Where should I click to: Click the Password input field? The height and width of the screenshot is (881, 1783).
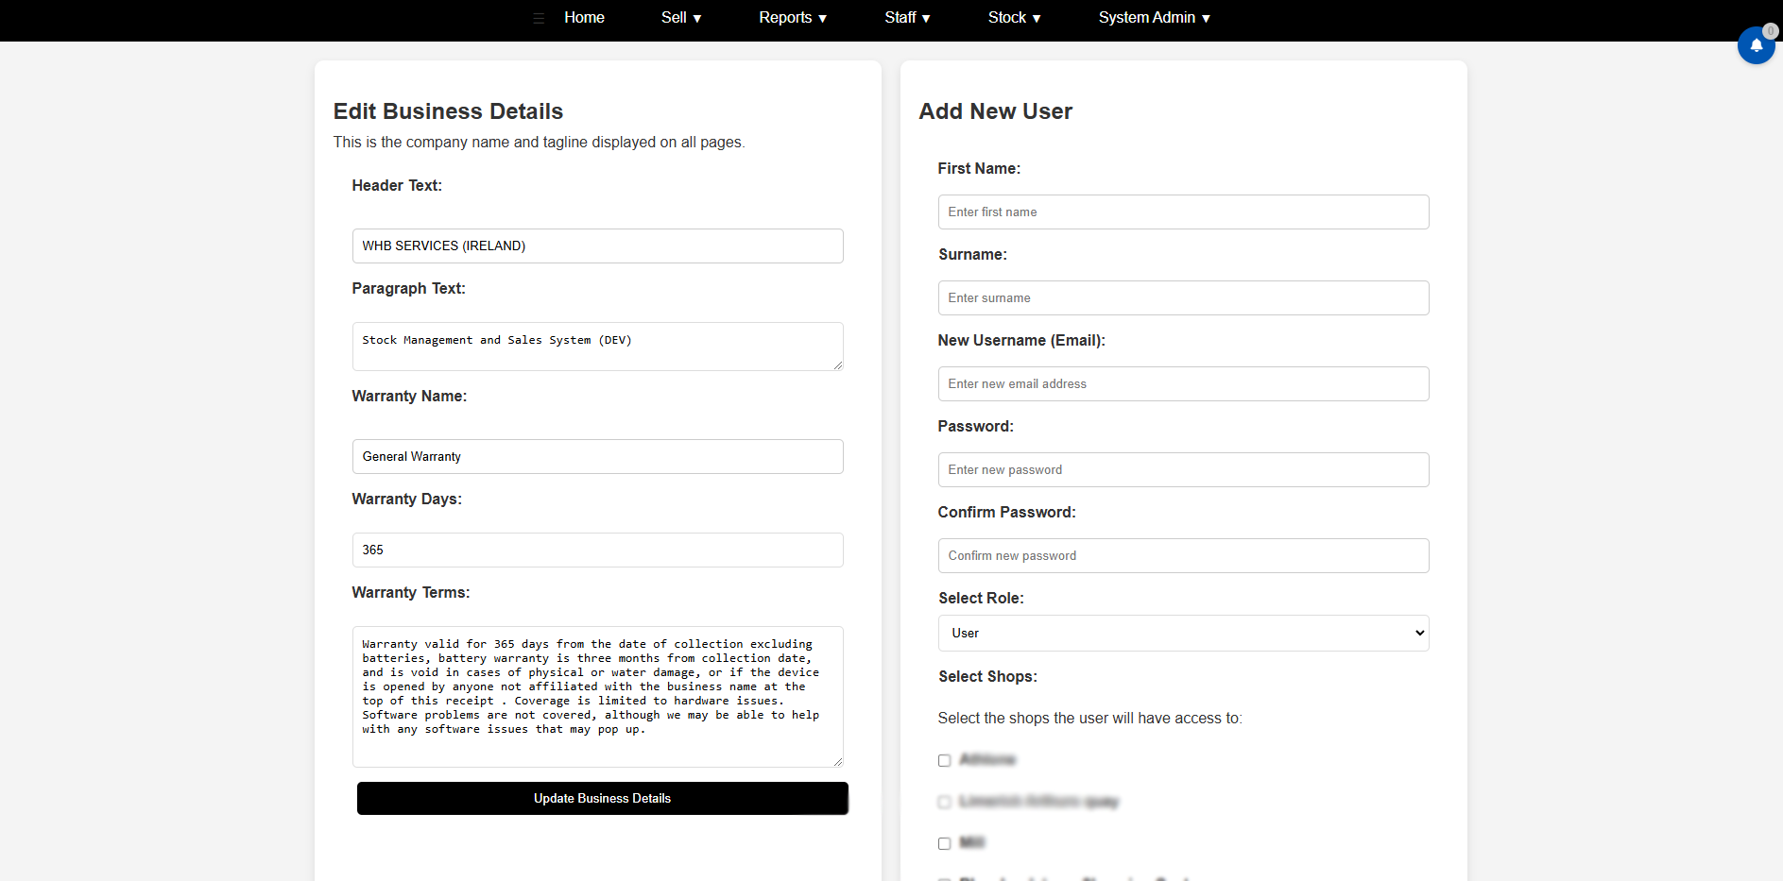(x=1183, y=469)
